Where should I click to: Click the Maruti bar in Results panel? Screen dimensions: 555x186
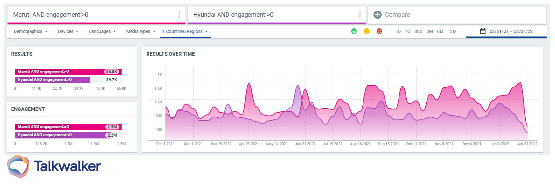(68, 72)
